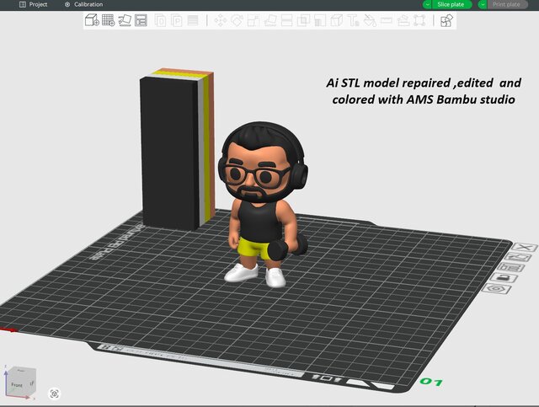Viewport: 539px width, 407px height.
Task: Select the Scale tool icon
Action: coord(253,20)
